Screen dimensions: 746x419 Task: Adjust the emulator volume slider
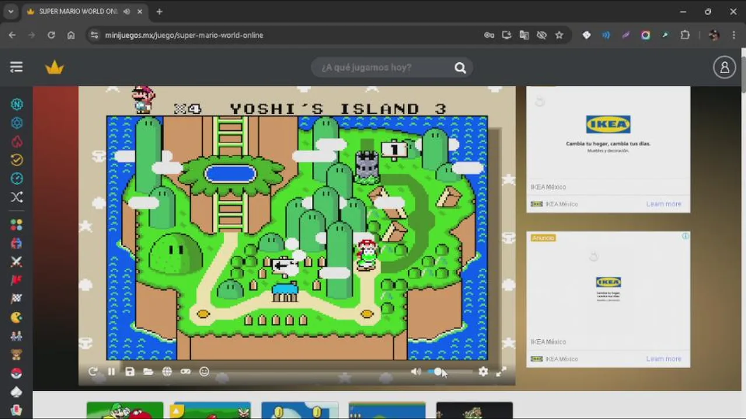(x=449, y=371)
